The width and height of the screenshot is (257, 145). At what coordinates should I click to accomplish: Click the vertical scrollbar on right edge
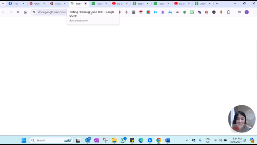(x=256, y=61)
